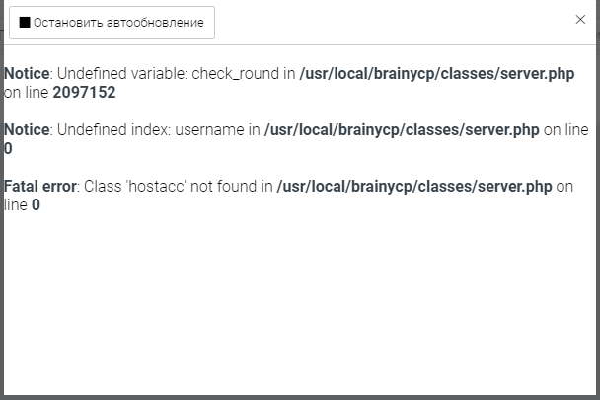Click the line number 2097152
Image resolution: width=600 pixels, height=400 pixels.
coord(84,93)
